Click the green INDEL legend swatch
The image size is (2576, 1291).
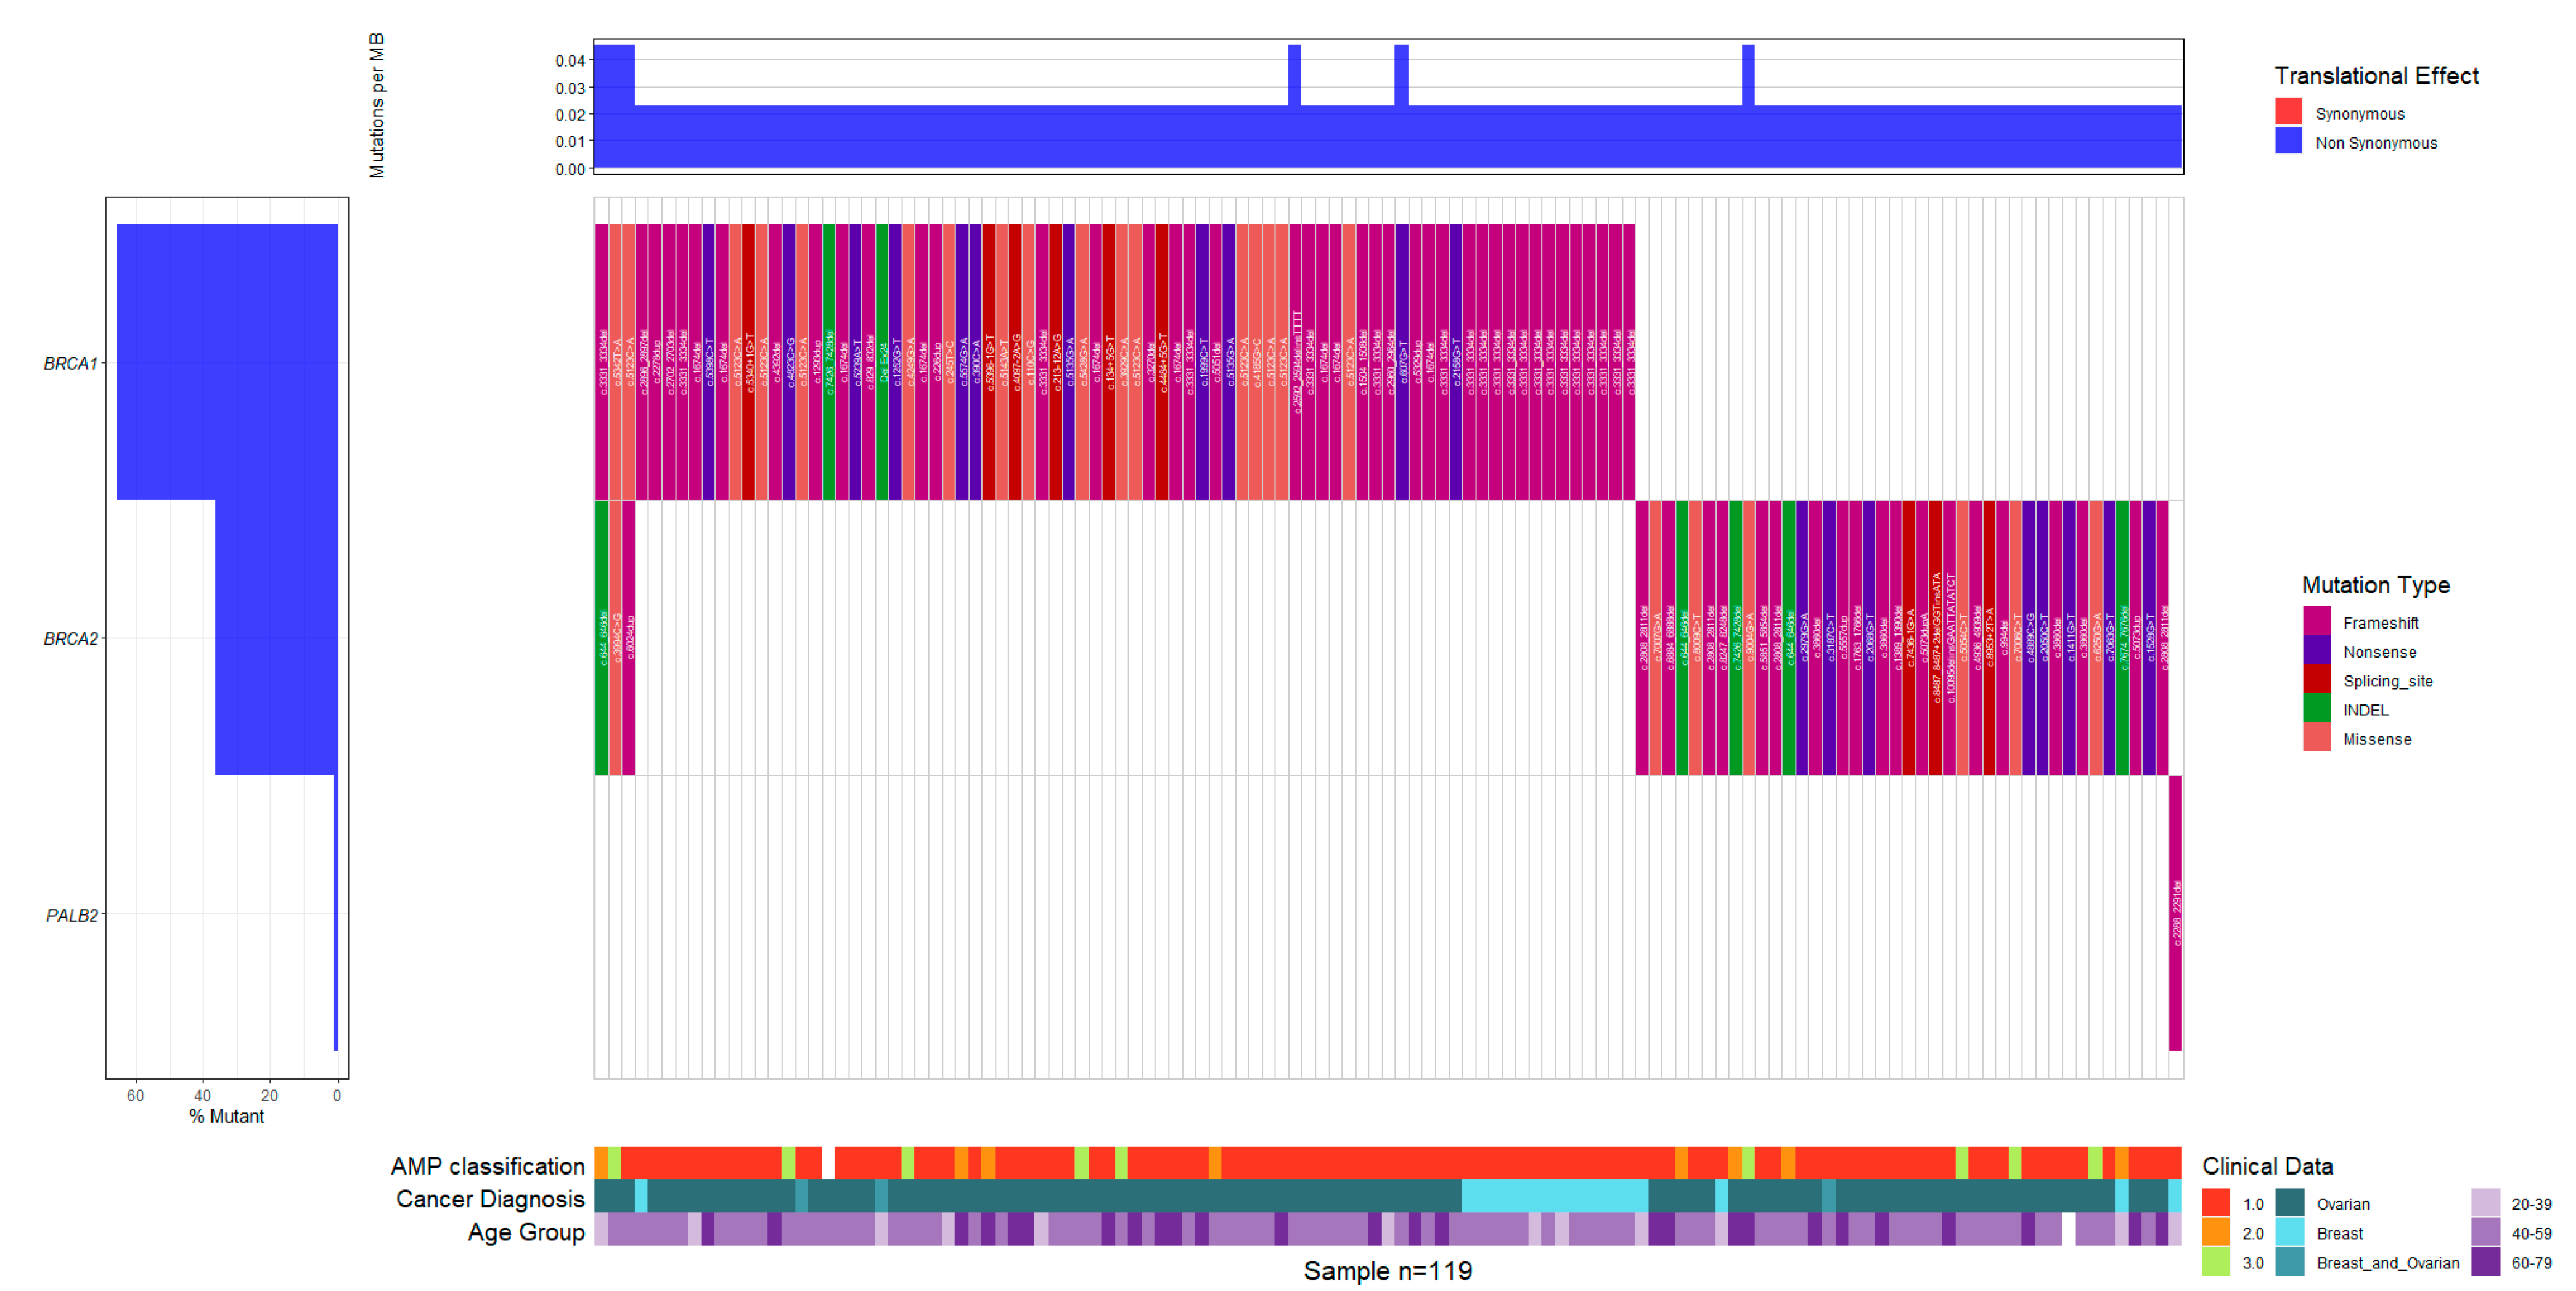click(2316, 708)
